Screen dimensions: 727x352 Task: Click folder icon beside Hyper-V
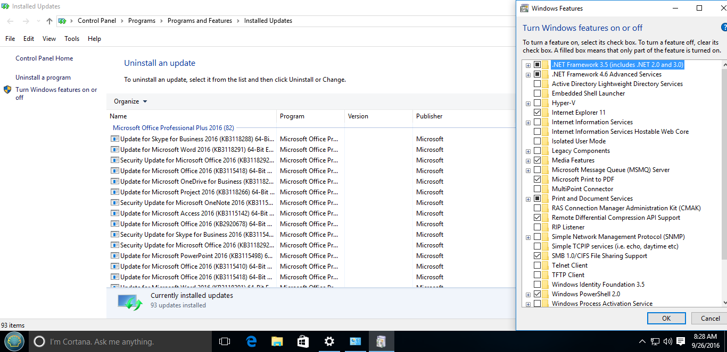[x=545, y=103]
